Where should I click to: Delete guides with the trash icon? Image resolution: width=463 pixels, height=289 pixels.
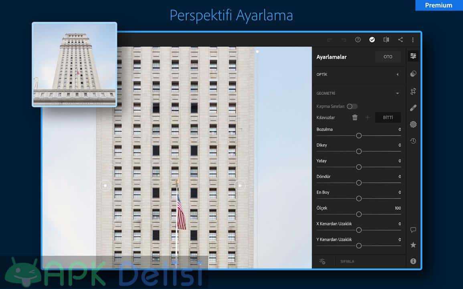tap(355, 118)
